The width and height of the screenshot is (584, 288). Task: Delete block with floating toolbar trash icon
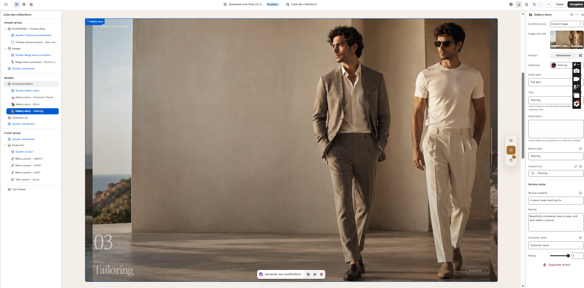pyautogui.click(x=321, y=274)
